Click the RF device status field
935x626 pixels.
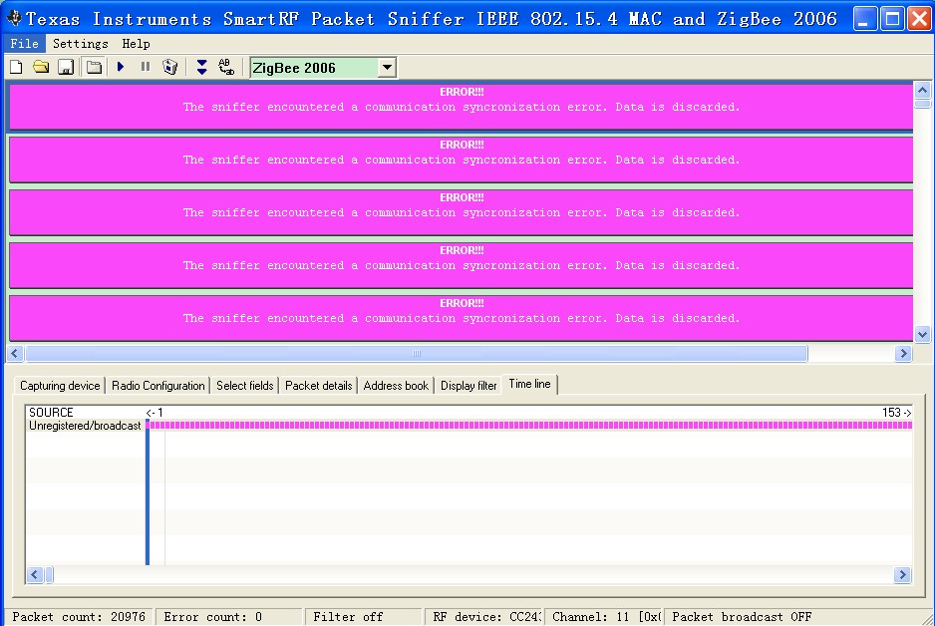pos(483,616)
